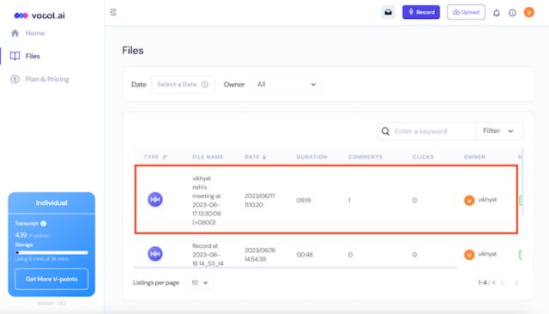Click Transcript info icon in plan card
This screenshot has width=549, height=314.
[43, 223]
